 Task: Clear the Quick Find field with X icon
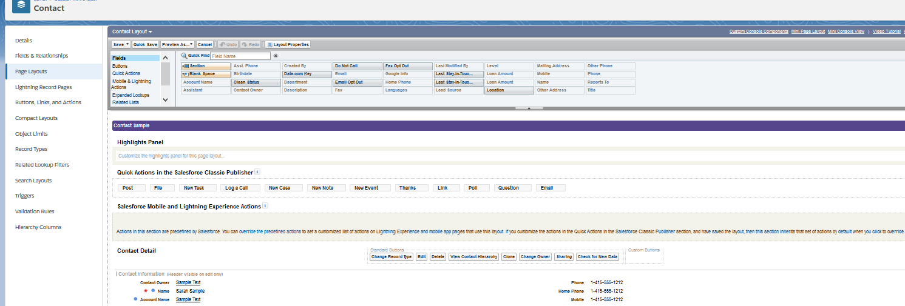point(276,56)
